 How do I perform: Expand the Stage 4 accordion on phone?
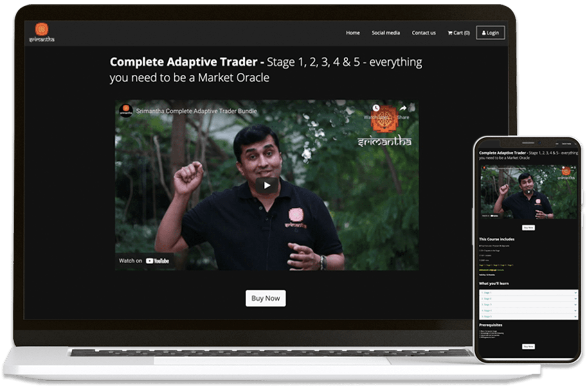(528, 310)
